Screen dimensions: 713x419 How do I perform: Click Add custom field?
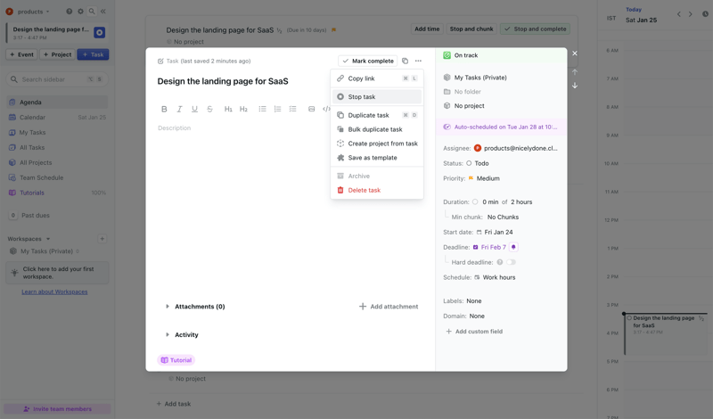[474, 332]
